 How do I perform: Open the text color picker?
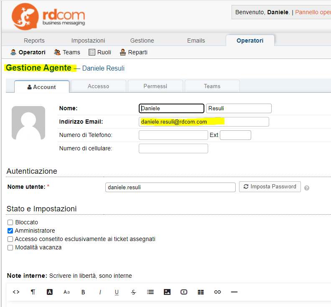pyautogui.click(x=50, y=292)
